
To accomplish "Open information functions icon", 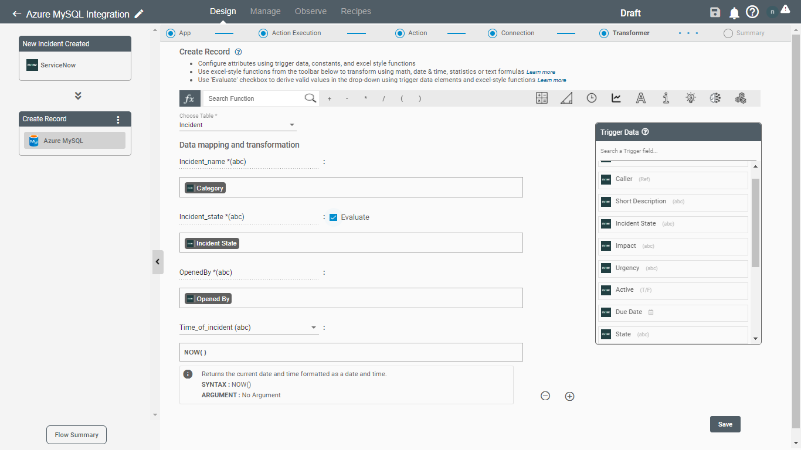I will click(x=666, y=98).
